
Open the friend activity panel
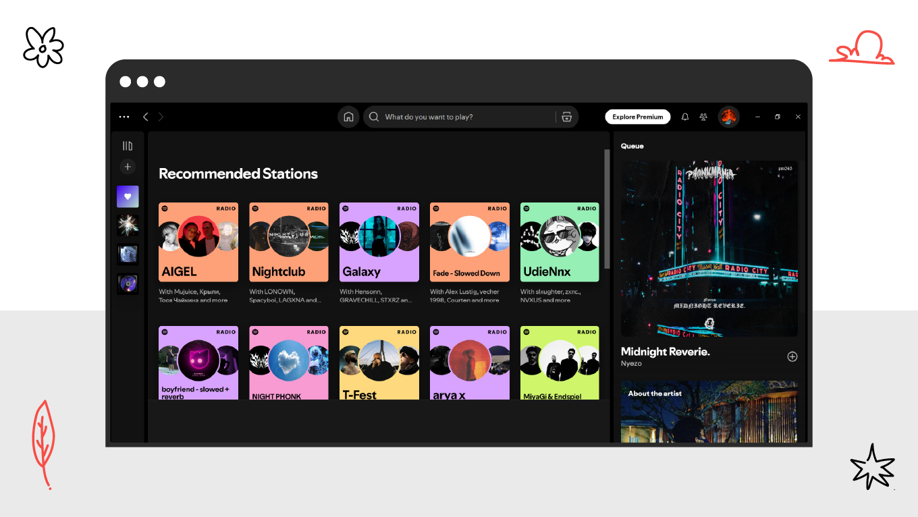[703, 117]
